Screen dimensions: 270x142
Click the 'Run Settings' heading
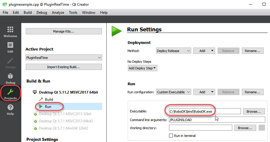tap(144, 30)
